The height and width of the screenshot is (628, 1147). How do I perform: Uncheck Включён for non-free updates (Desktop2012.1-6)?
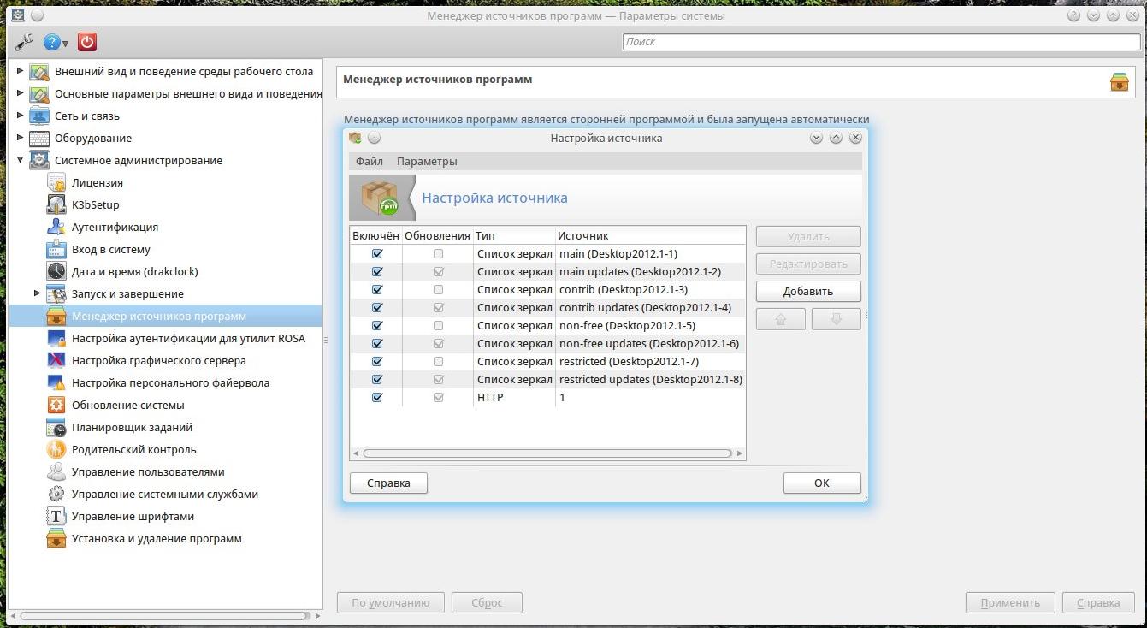click(x=377, y=344)
